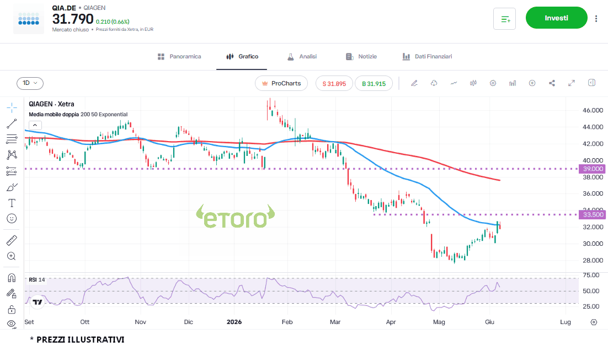608x345 pixels.
Task: Click the RSI 14 indicator label
Action: pyautogui.click(x=37, y=279)
